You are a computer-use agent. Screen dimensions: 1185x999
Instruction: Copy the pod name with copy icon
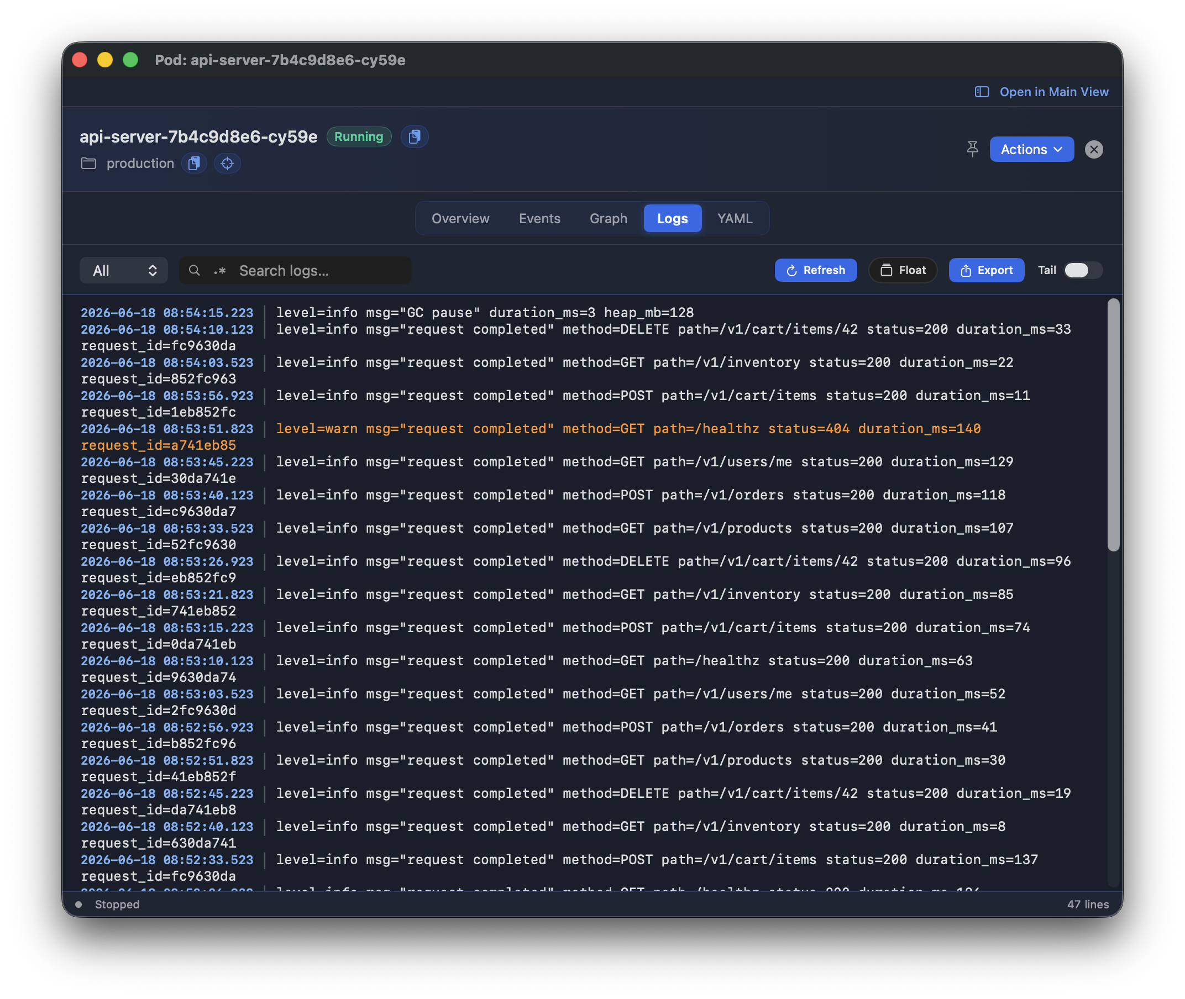point(414,136)
